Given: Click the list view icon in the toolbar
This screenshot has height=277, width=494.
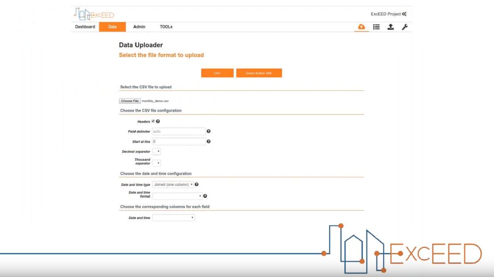Looking at the screenshot, I should [x=376, y=27].
